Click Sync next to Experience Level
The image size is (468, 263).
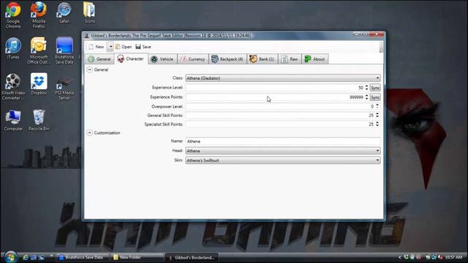tap(375, 88)
